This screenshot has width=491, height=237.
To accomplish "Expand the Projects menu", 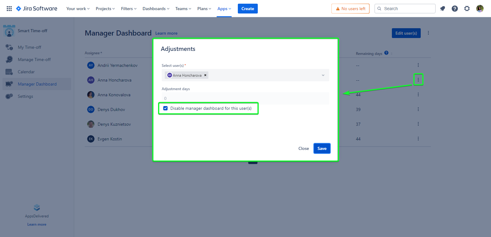I will pos(105,9).
